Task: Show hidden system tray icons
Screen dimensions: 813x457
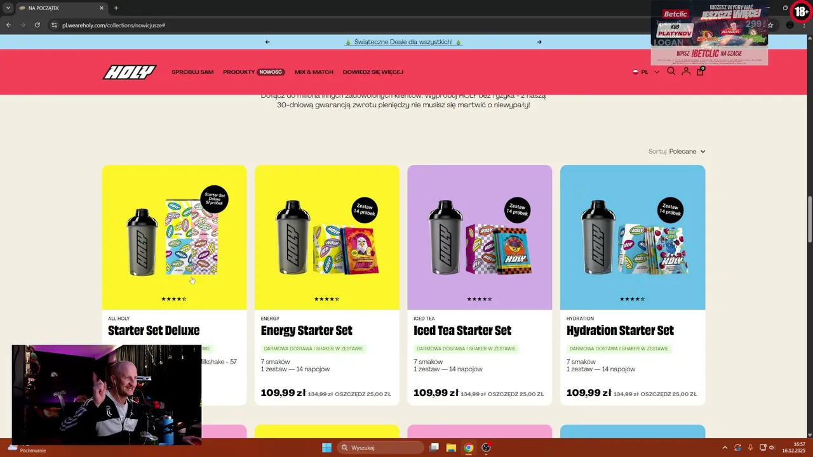Action: (x=725, y=447)
